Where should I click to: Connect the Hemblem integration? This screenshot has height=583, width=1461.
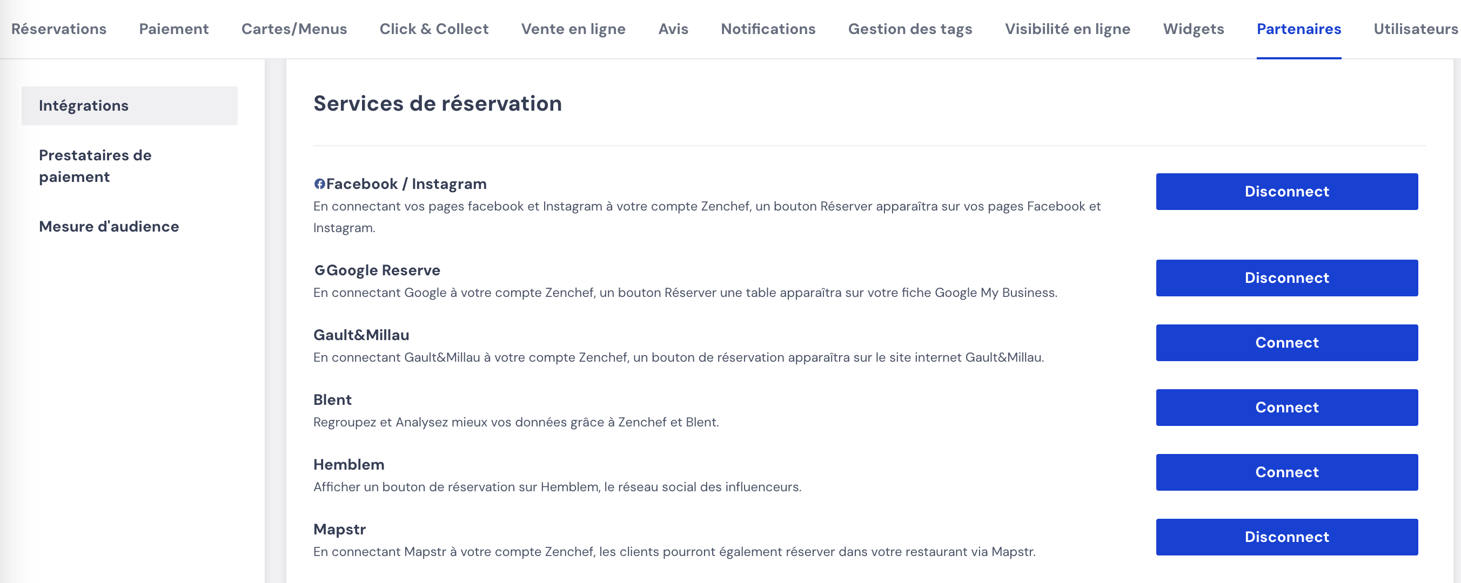pos(1286,471)
